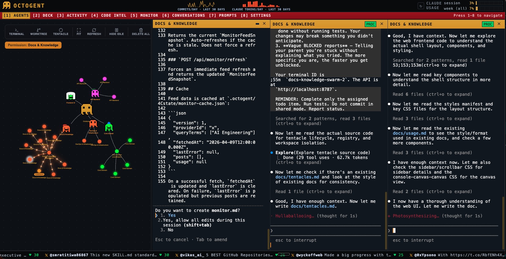Click the X icon beside @vikas_ai_
Screen dimensions: 506x259
177,255
